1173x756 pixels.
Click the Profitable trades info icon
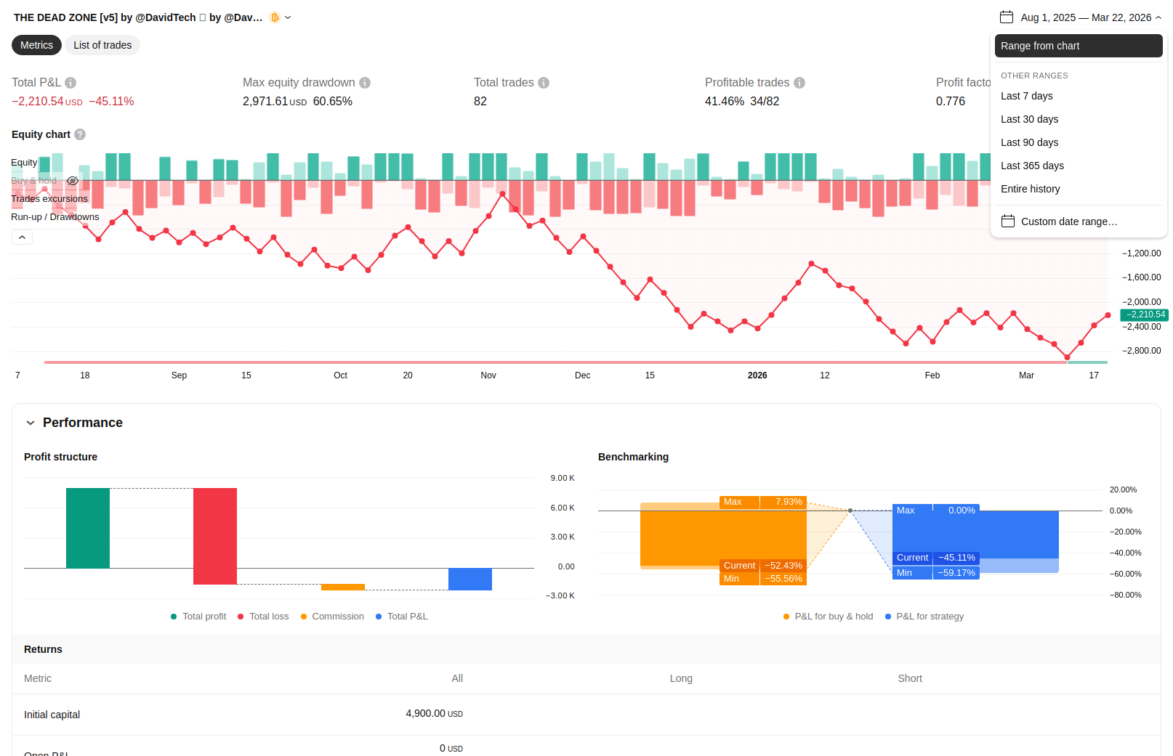click(799, 83)
